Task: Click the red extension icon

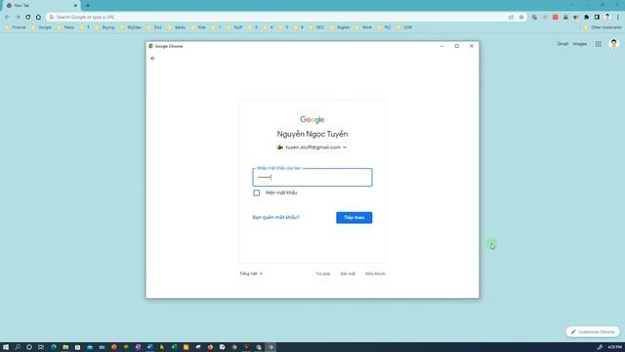Action: point(556,18)
